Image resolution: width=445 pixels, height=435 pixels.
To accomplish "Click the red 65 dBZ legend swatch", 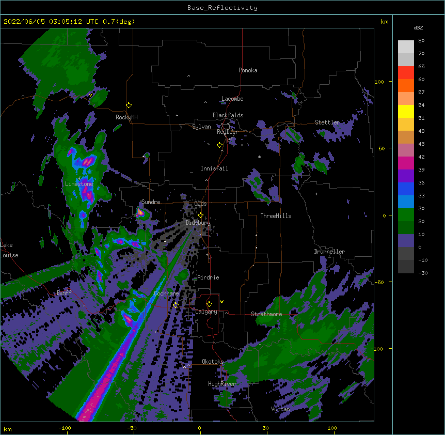I will [x=406, y=72].
